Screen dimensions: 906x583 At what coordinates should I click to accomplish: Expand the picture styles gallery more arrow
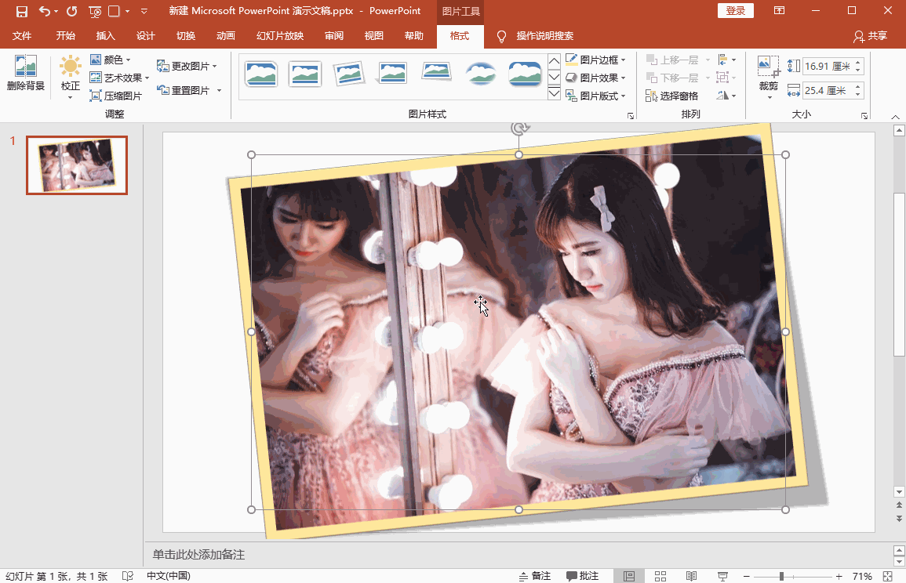click(555, 94)
